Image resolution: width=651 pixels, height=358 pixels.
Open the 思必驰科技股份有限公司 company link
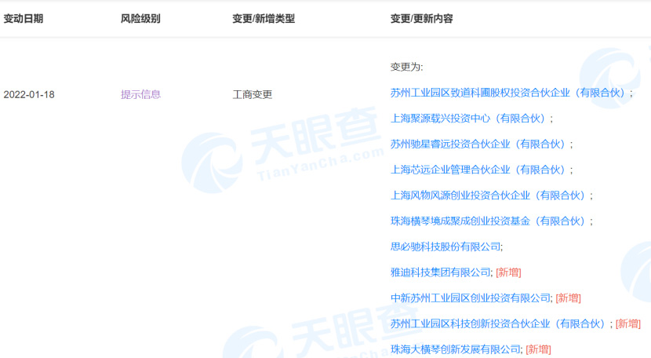(445, 247)
